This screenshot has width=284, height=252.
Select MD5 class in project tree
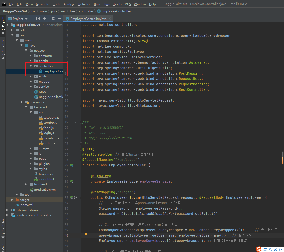pos(42,92)
